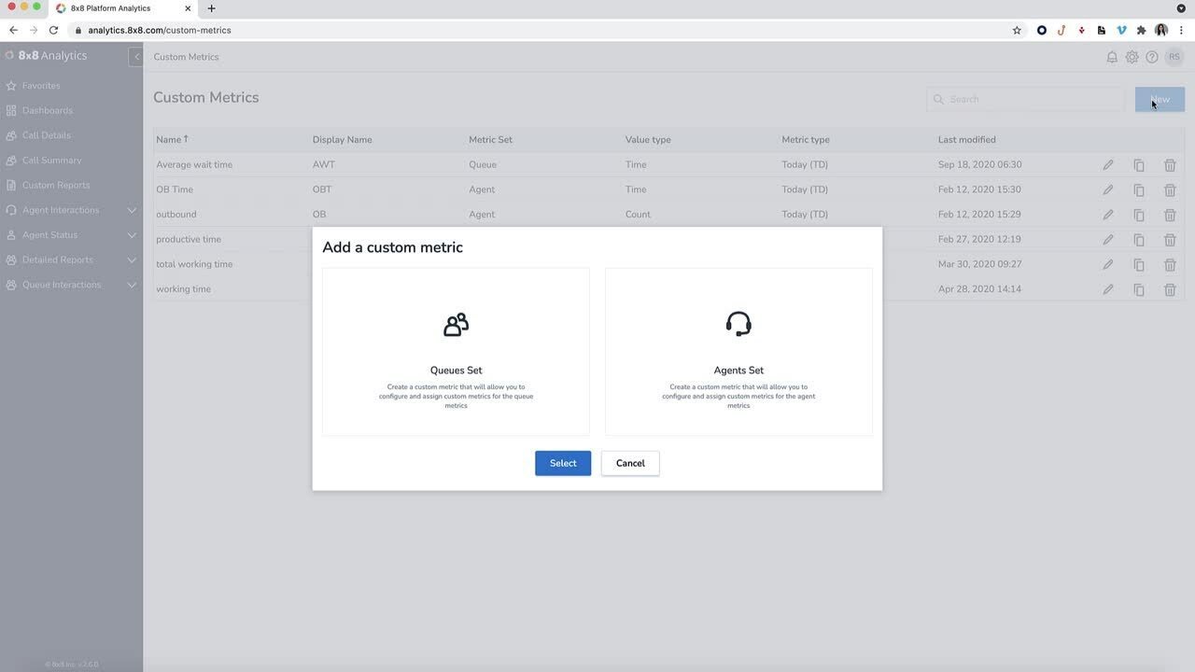Click the New button
Image resolution: width=1195 pixels, height=672 pixels.
[1160, 99]
